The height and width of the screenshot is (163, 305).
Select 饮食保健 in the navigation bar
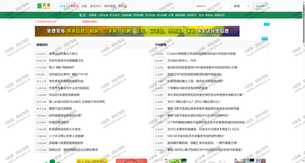(x=127, y=15)
